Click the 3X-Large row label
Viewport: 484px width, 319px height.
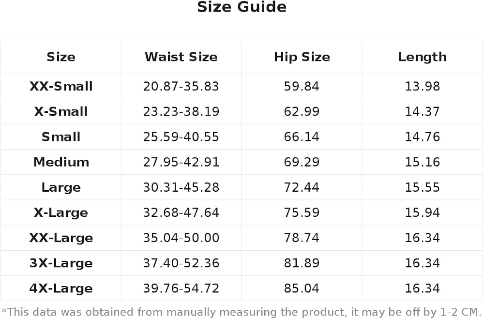pos(61,263)
